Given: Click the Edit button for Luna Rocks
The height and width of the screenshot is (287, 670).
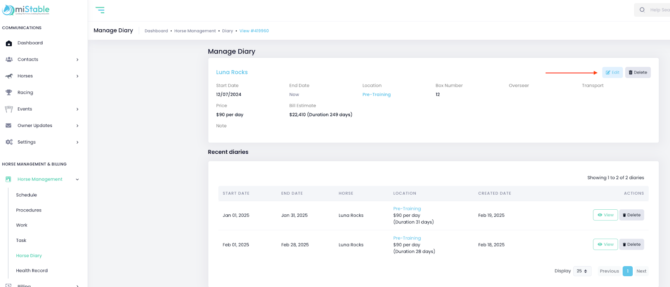Looking at the screenshot, I should [x=612, y=73].
